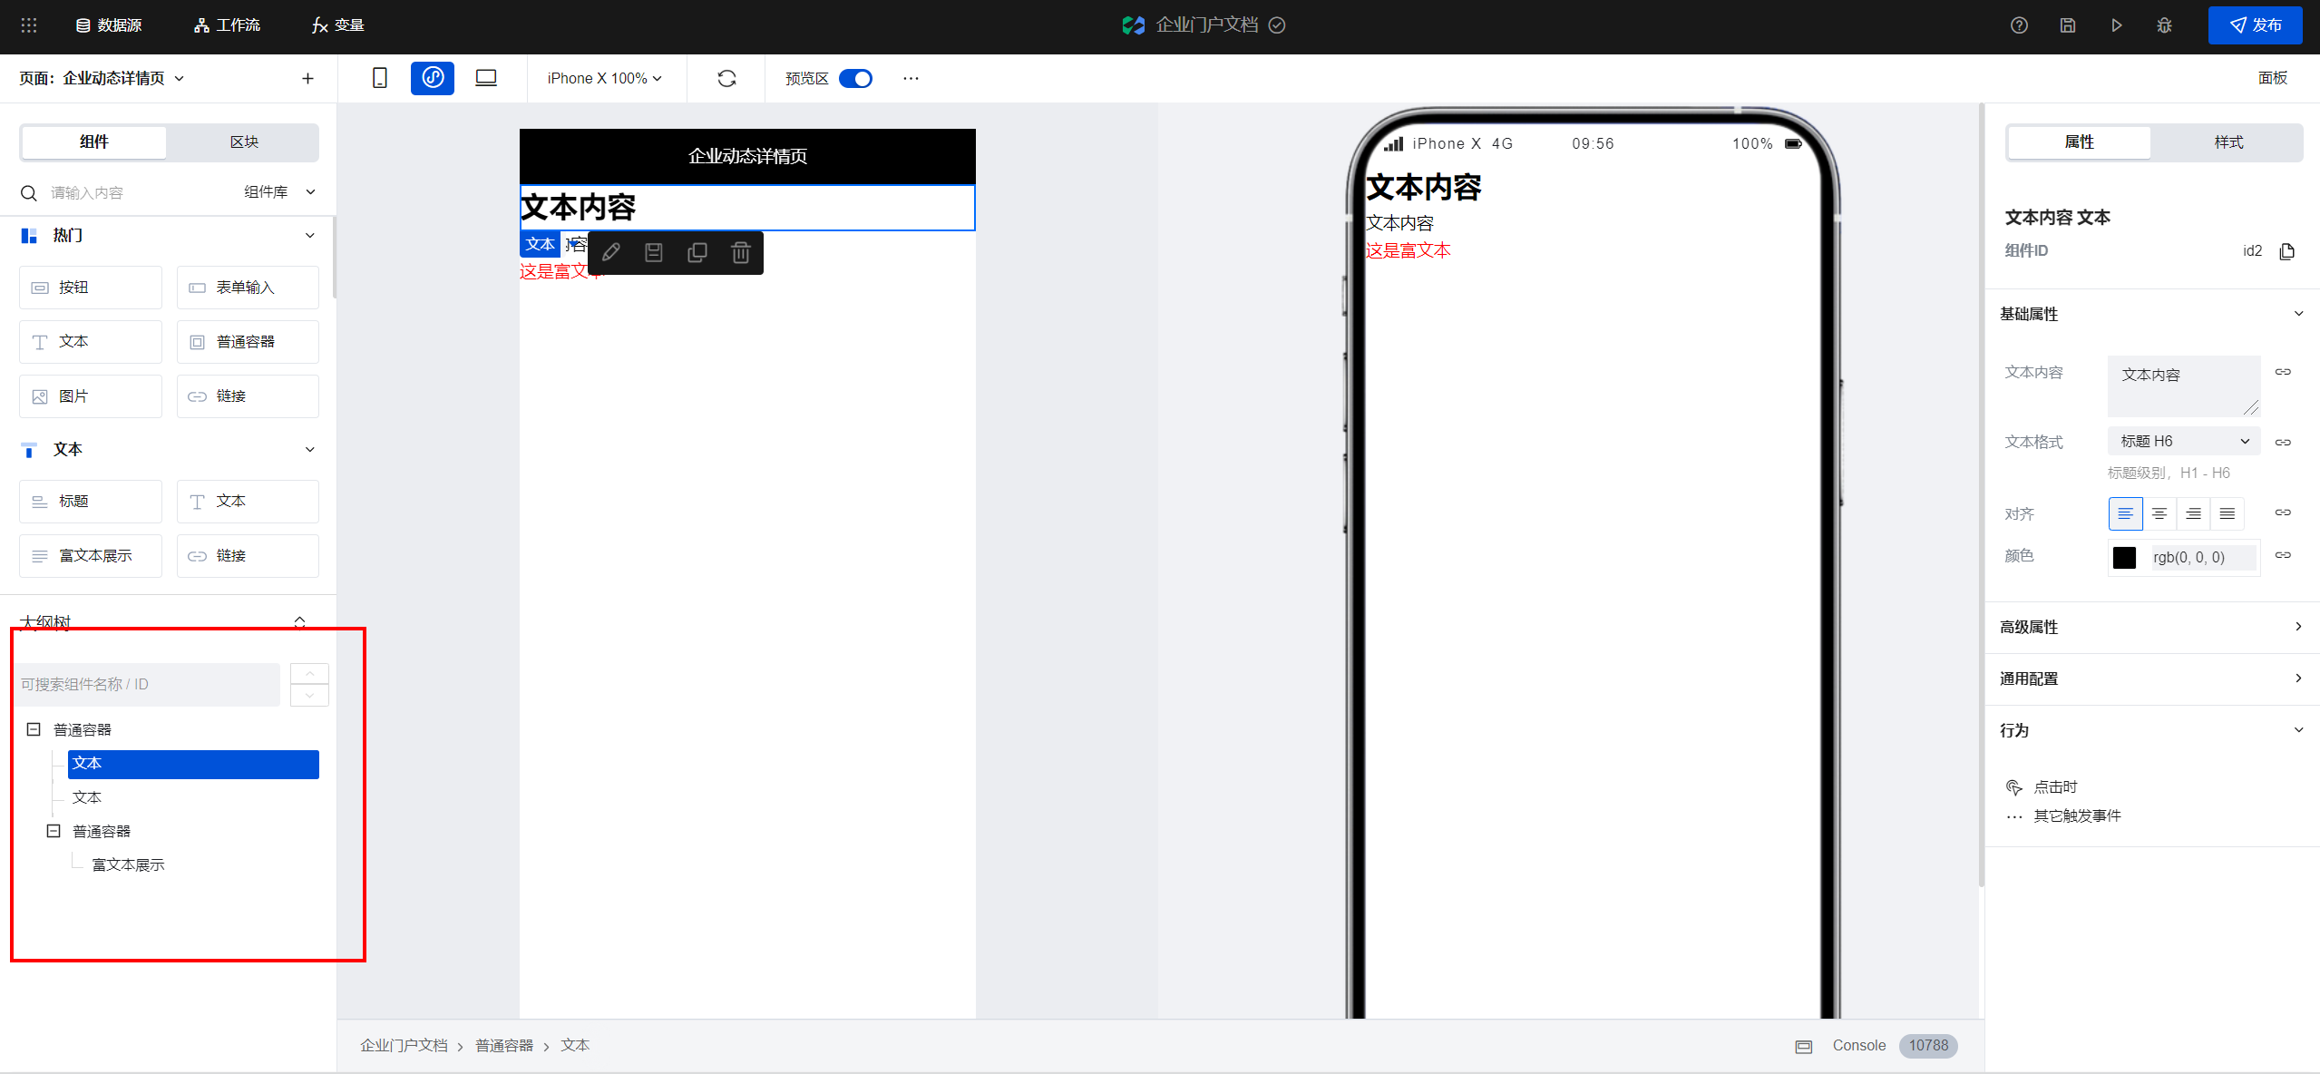Click the pencil edit icon in floating toolbar
The height and width of the screenshot is (1074, 2320).
click(x=610, y=253)
